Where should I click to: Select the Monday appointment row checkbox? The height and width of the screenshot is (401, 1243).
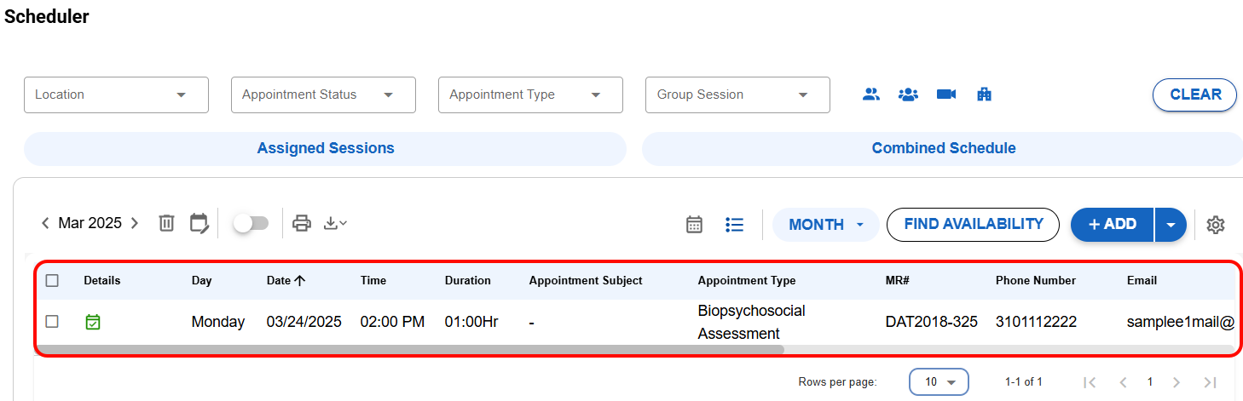click(x=52, y=322)
